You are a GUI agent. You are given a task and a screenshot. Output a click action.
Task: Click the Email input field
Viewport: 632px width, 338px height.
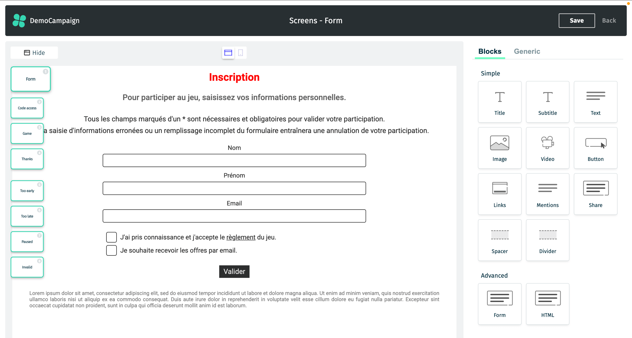(x=234, y=216)
